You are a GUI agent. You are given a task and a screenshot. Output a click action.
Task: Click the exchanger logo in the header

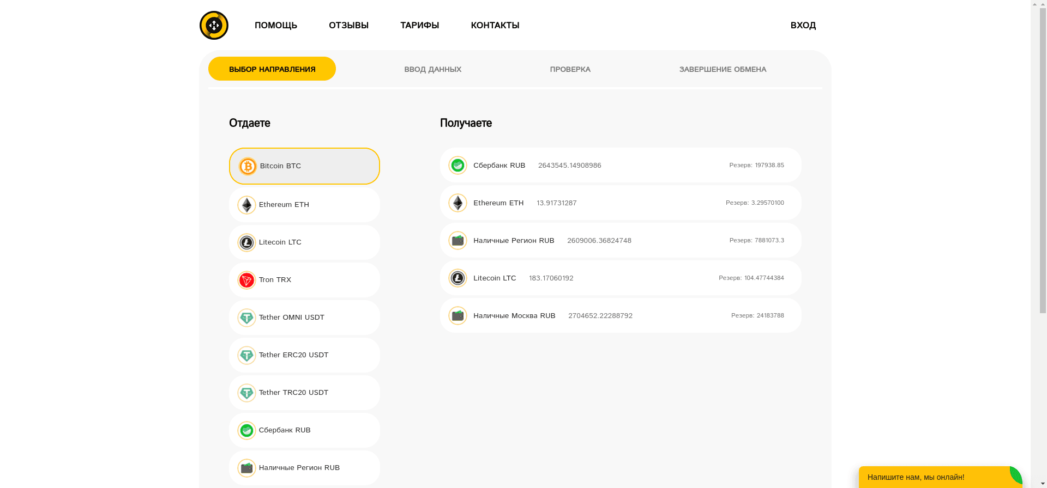(214, 25)
